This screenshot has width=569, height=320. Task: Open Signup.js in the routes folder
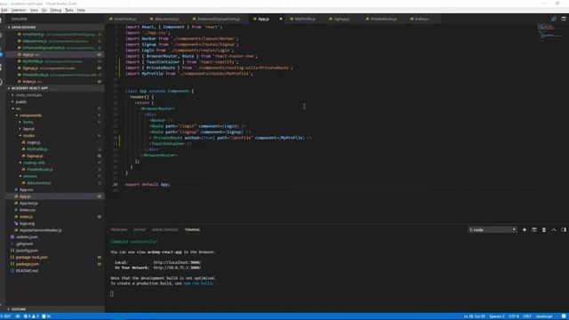click(35, 156)
